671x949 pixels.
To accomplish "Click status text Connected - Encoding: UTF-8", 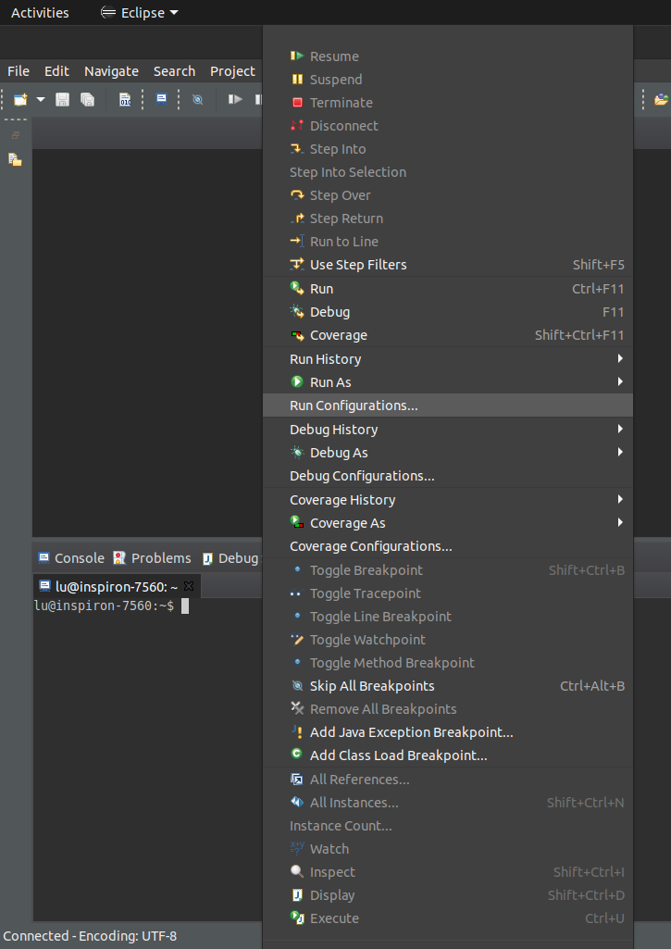I will [x=90, y=936].
